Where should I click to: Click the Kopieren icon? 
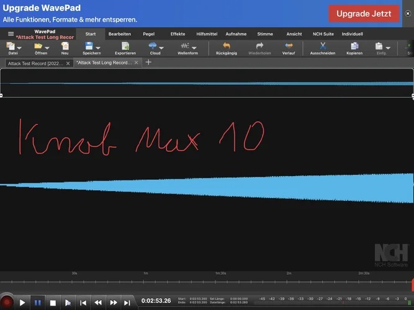pos(354,46)
